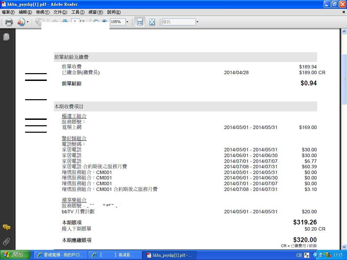Click the 極速王組合 heading
The image size is (347, 260).
click(x=74, y=116)
